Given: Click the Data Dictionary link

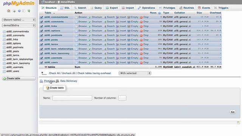Looking at the screenshot, I should tap(68, 81).
